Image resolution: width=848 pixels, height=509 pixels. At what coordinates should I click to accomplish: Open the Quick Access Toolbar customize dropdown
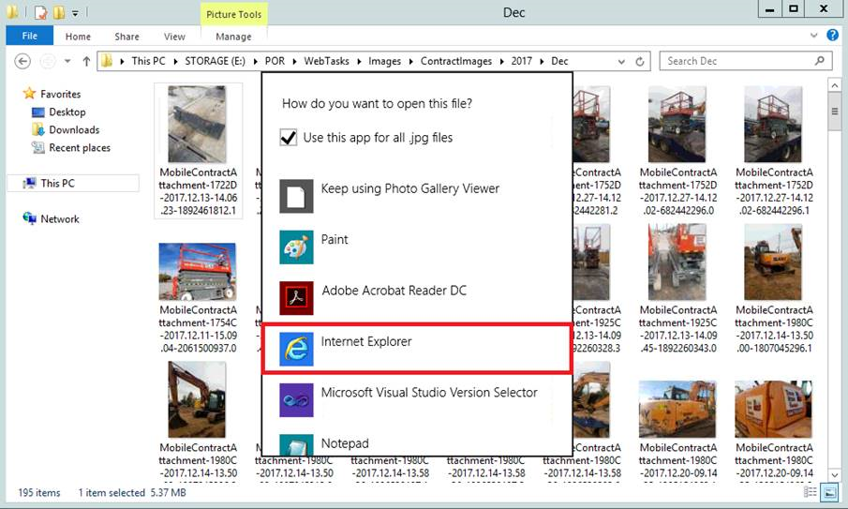click(75, 13)
